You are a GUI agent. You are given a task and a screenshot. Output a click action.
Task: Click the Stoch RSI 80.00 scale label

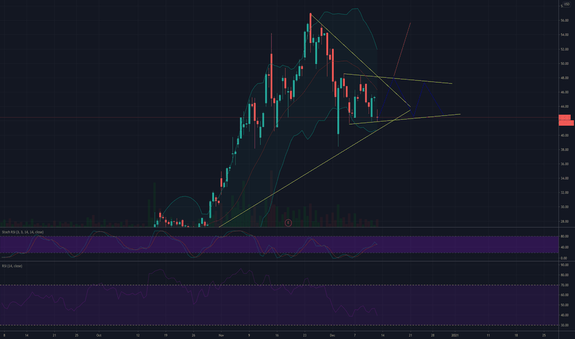tap(565, 237)
